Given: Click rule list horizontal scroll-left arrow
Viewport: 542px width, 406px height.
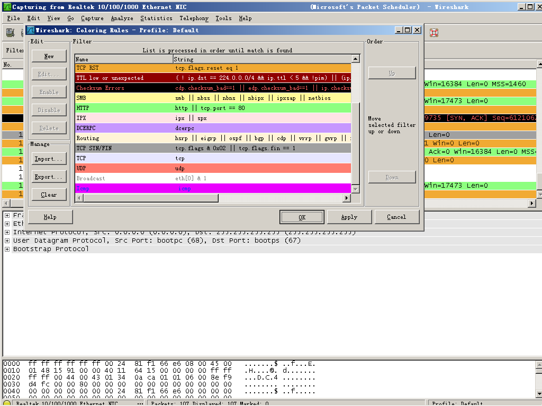Looking at the screenshot, I should pos(79,198).
